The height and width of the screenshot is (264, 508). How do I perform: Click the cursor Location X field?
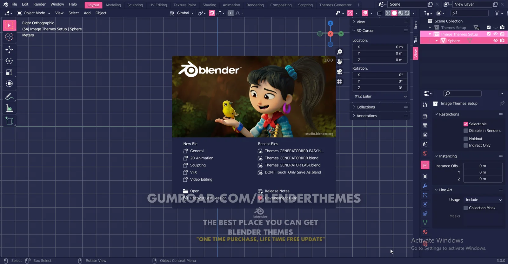coord(380,47)
